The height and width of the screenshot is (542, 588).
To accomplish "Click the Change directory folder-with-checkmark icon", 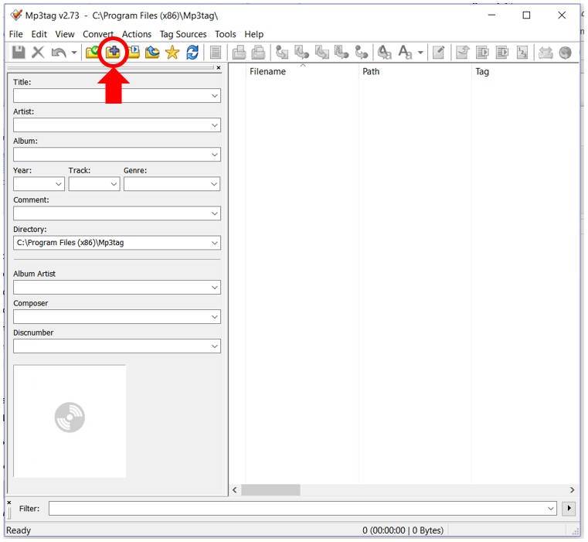I will point(92,52).
